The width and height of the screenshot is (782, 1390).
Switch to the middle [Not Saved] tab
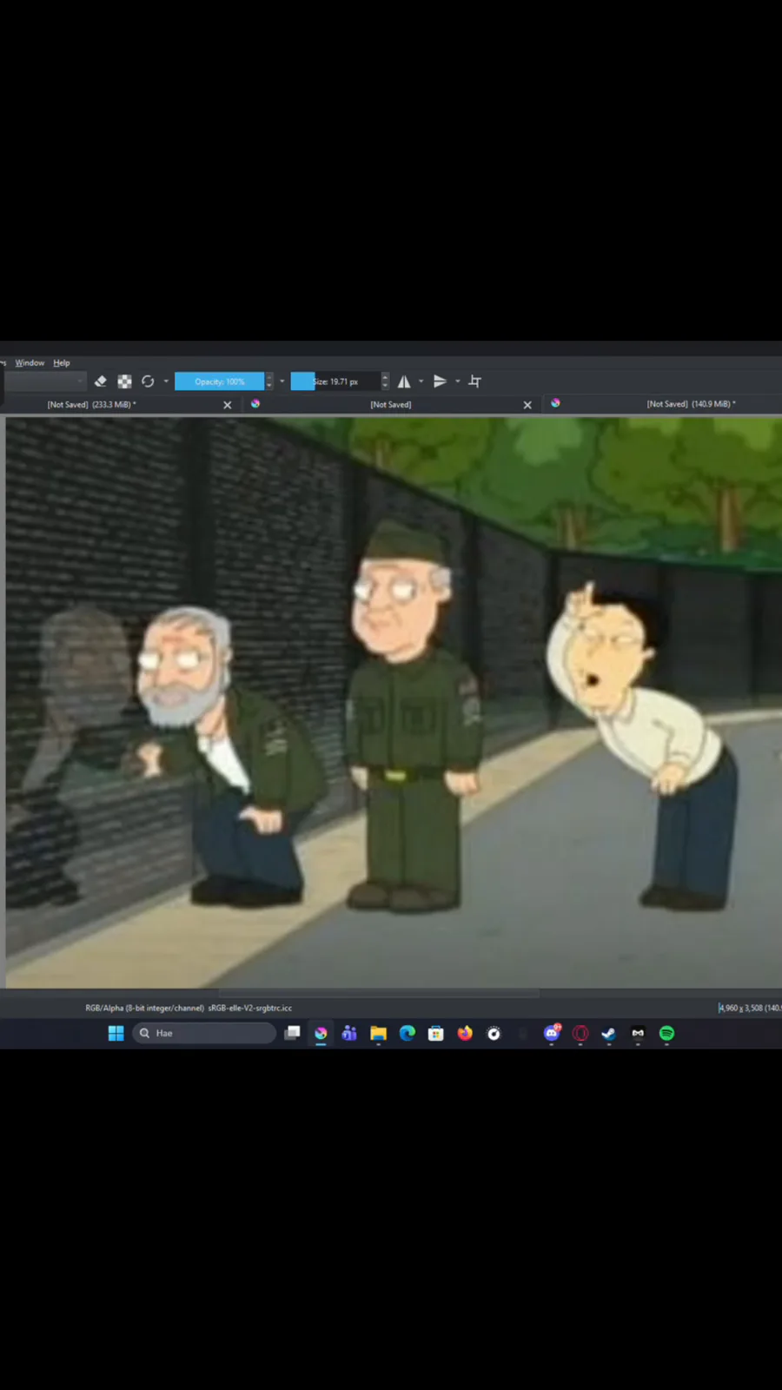389,405
